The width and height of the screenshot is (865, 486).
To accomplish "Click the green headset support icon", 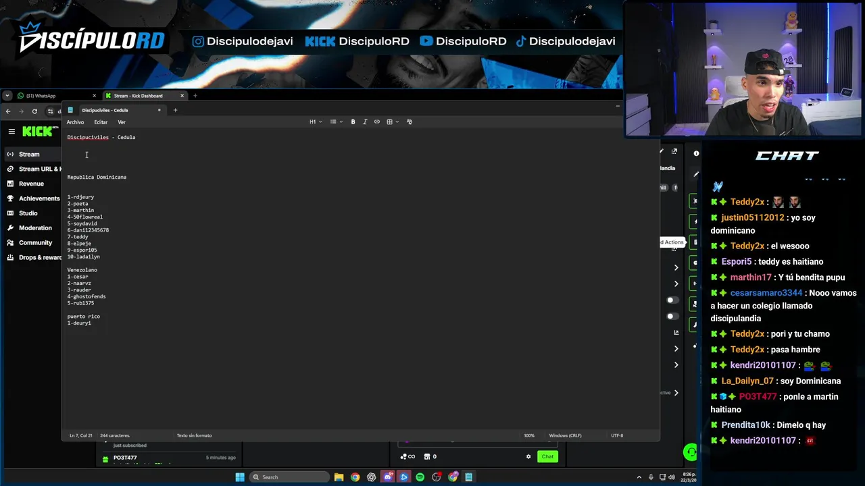I will tap(690, 453).
